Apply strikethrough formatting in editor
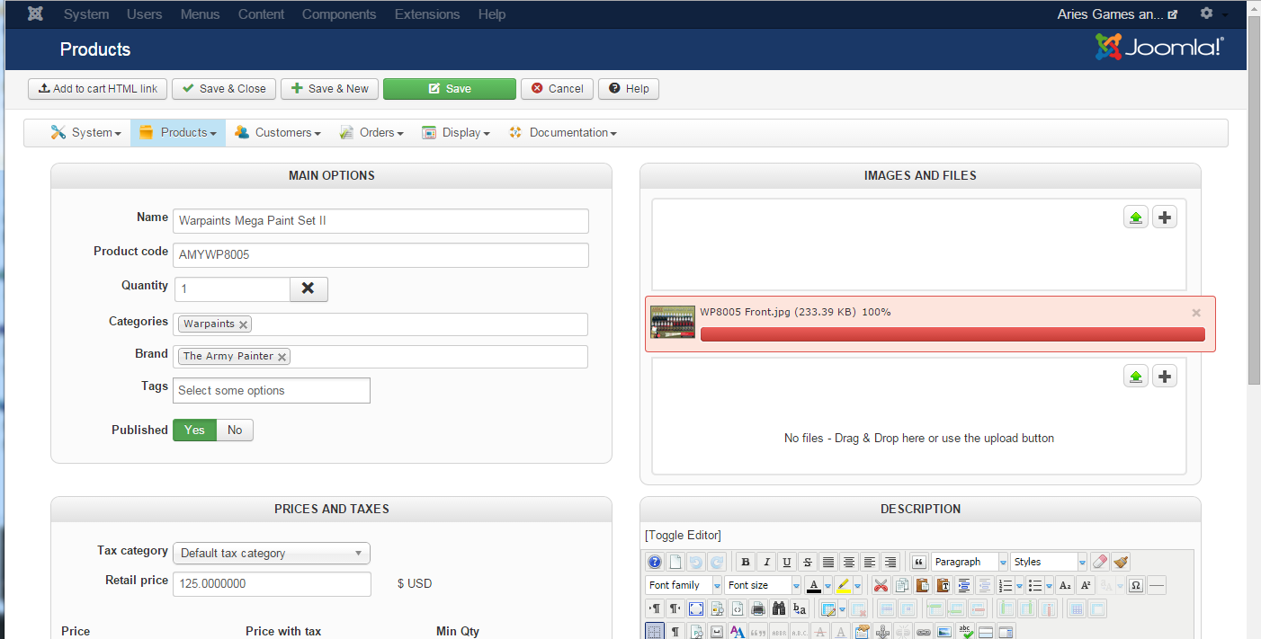Viewport: 1261px width, 639px height. coord(808,562)
